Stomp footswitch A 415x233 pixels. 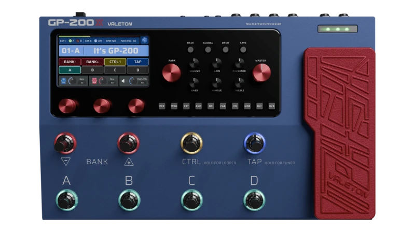[67, 200]
